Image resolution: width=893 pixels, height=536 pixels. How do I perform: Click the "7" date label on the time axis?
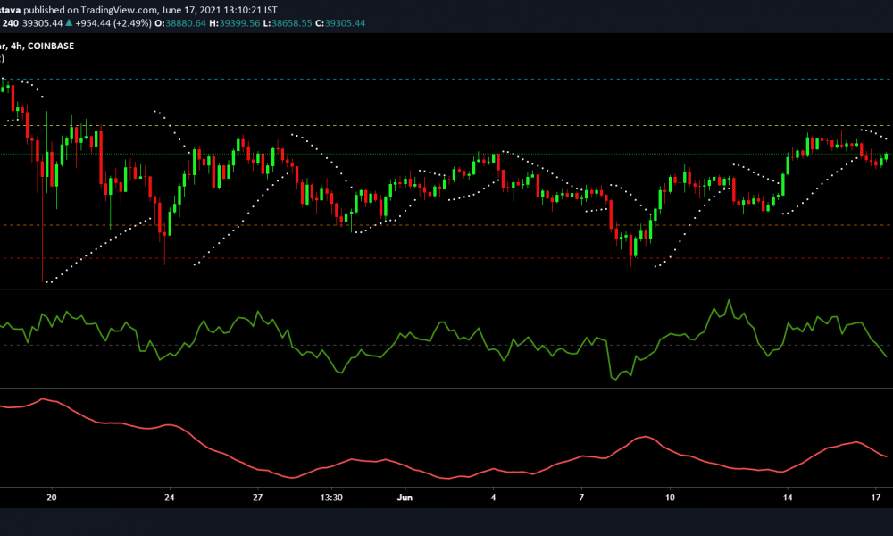[581, 498]
